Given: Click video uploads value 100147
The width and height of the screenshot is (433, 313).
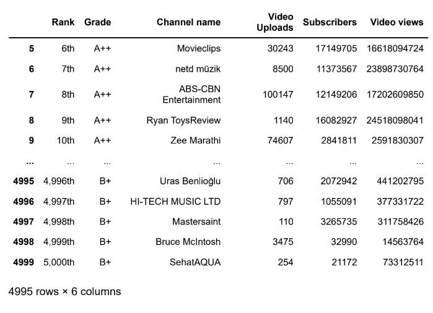Looking at the screenshot, I should [x=278, y=95].
